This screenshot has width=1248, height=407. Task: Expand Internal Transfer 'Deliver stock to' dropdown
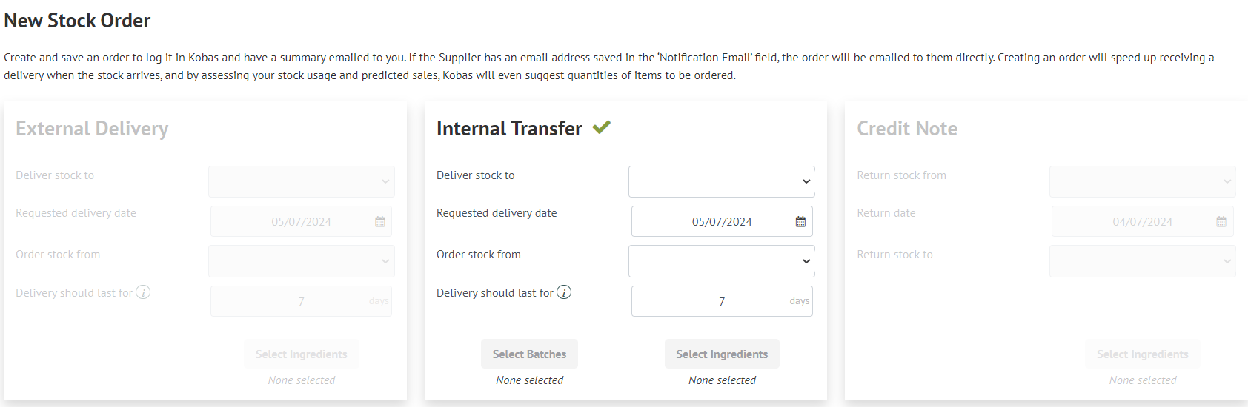point(722,181)
